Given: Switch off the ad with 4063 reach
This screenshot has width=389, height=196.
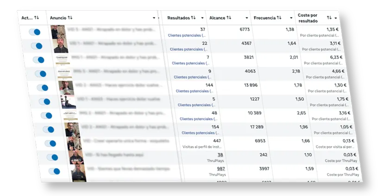Looking at the screenshot, I should click(x=40, y=73).
